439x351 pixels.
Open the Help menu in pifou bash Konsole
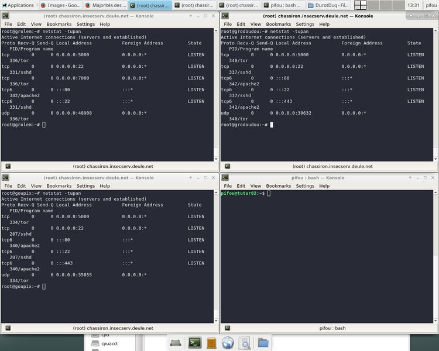tap(324, 186)
